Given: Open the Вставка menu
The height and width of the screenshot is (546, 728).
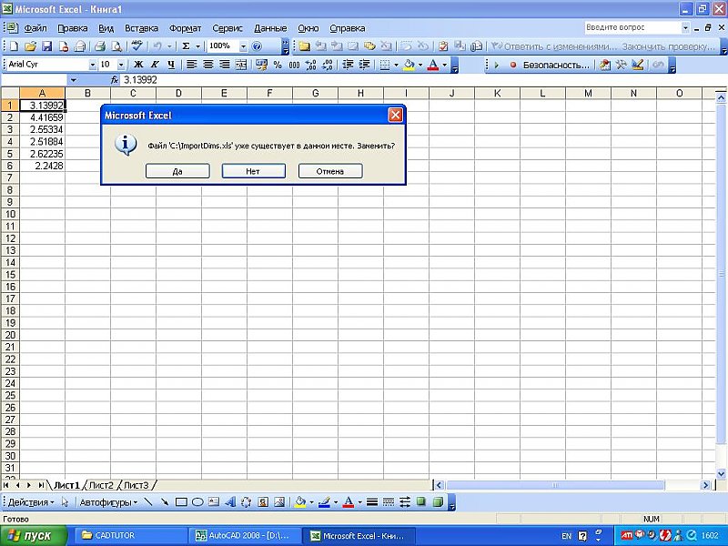Looking at the screenshot, I should click(x=141, y=28).
